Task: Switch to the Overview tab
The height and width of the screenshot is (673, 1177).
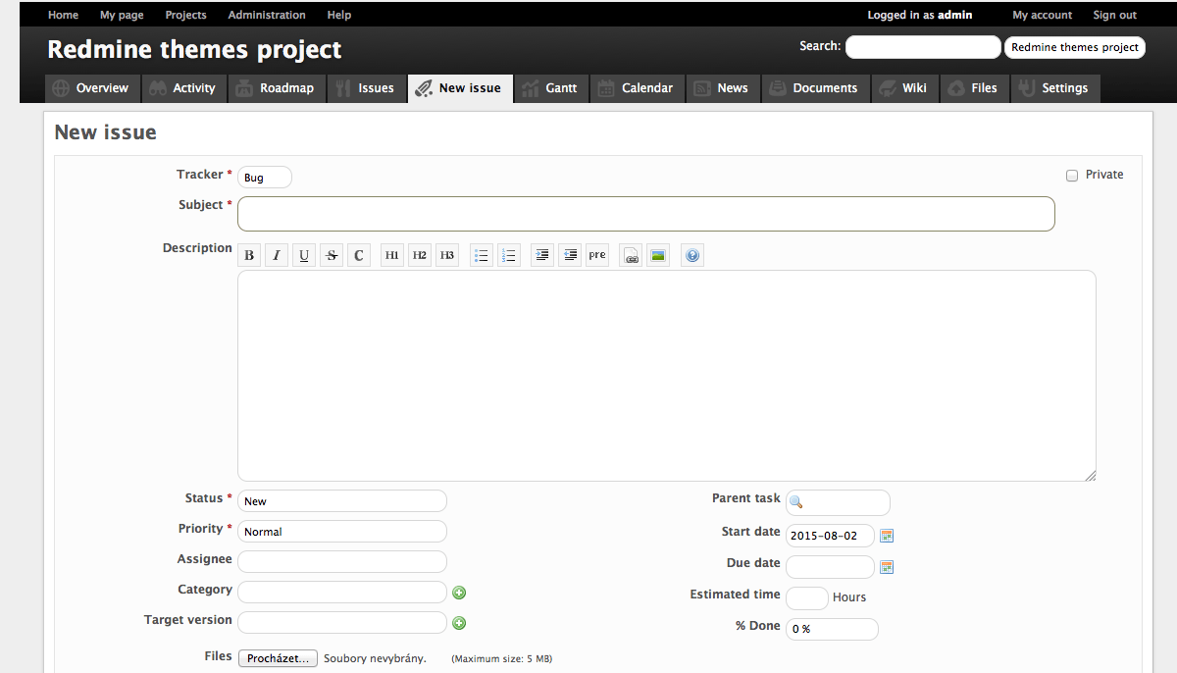Action: [x=90, y=88]
